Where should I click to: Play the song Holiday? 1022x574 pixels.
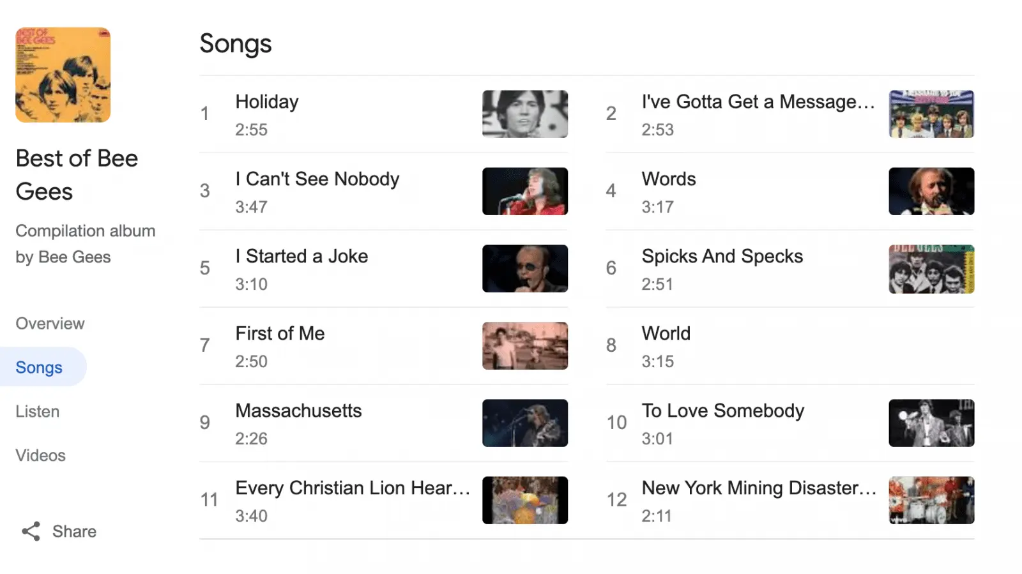click(x=267, y=102)
